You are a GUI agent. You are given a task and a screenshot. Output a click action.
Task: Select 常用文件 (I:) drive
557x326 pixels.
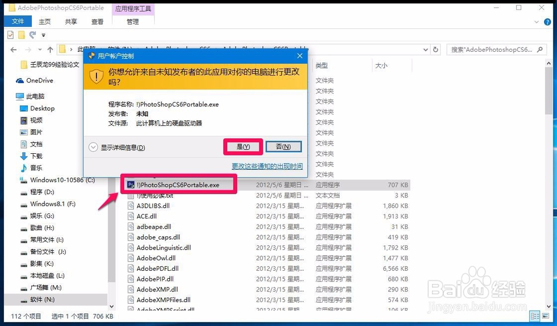click(42, 240)
